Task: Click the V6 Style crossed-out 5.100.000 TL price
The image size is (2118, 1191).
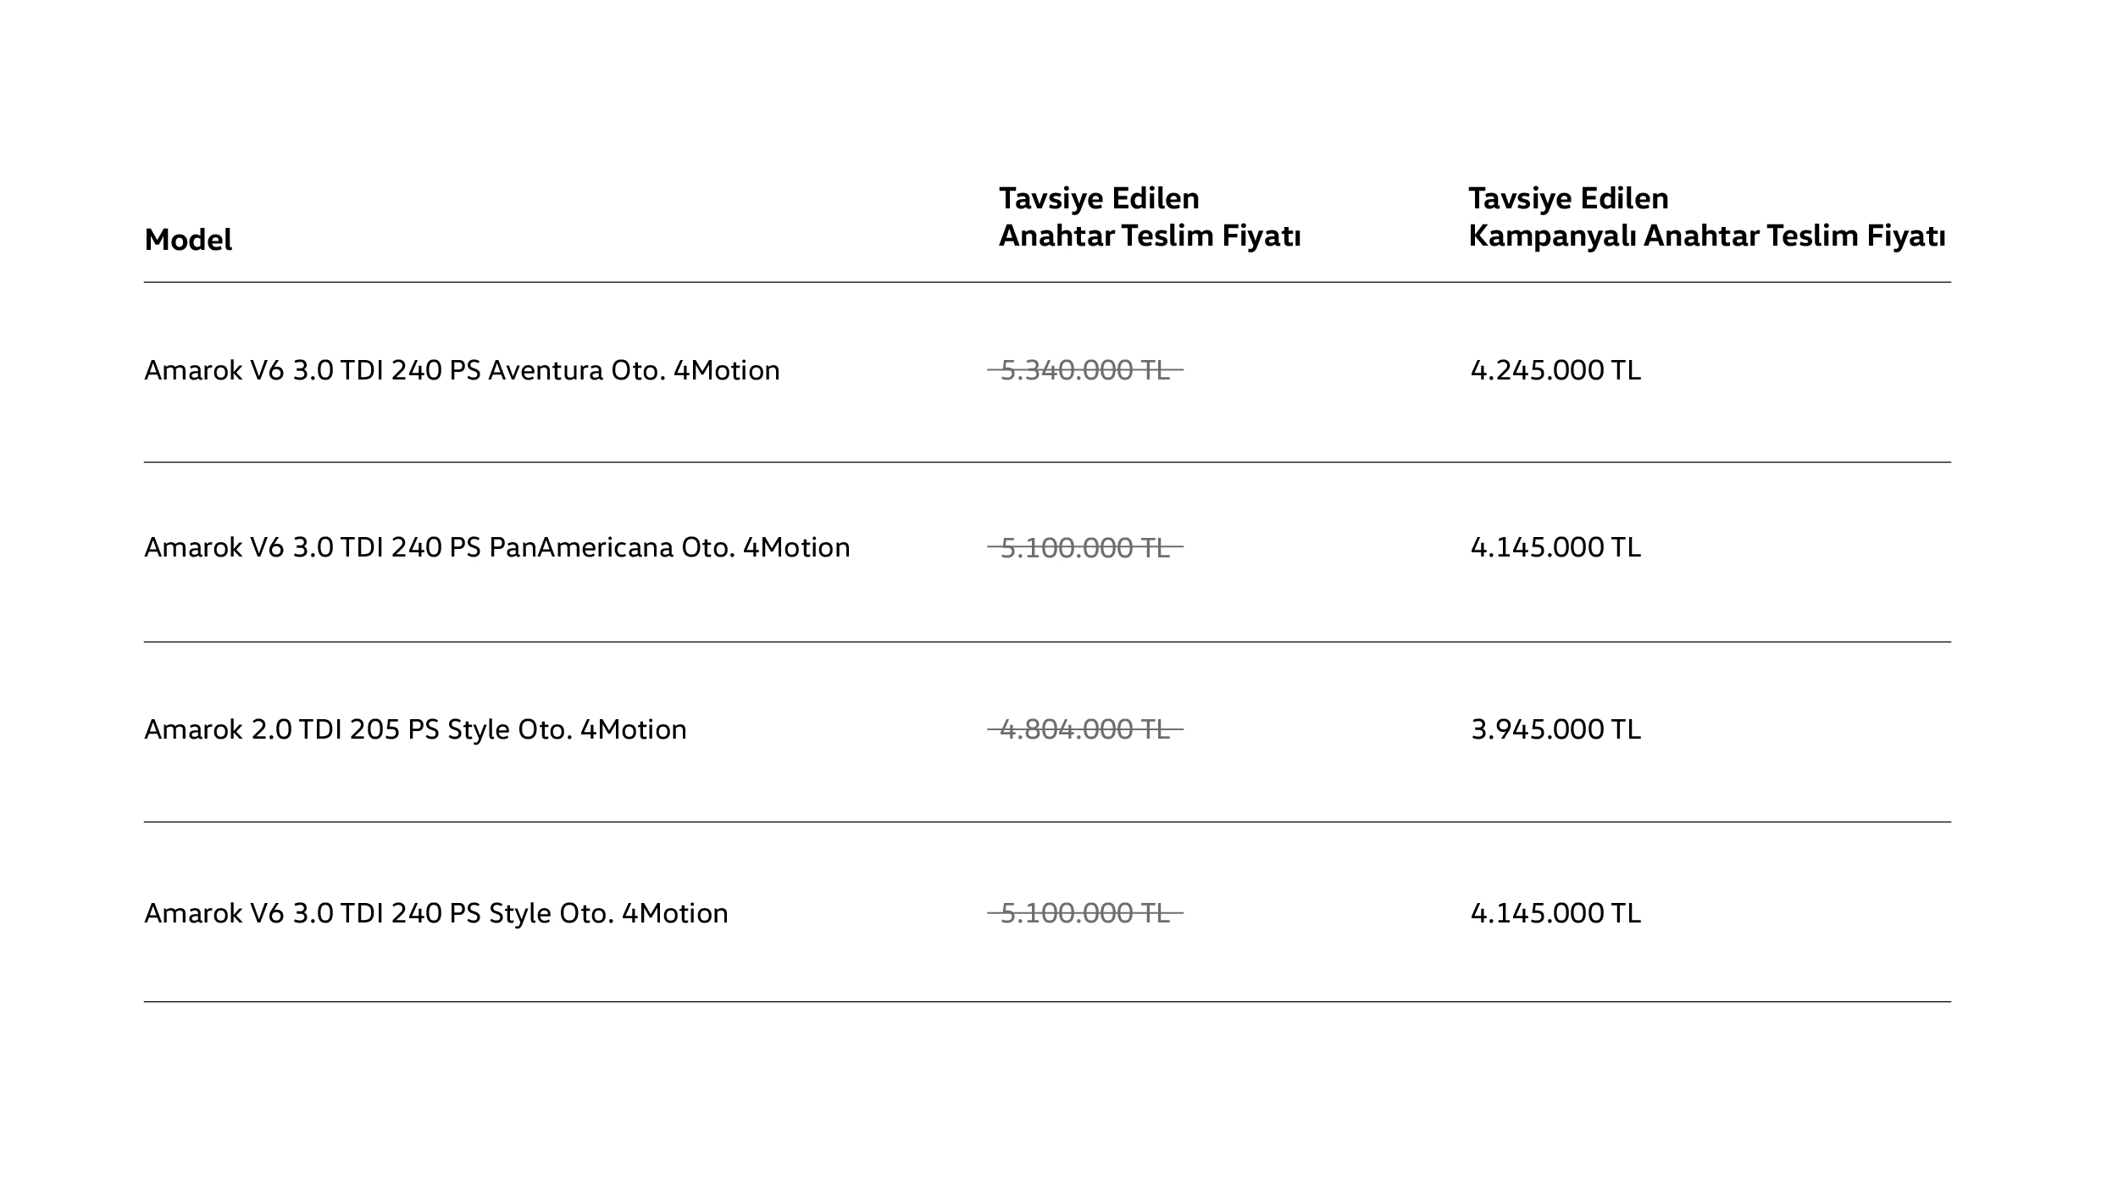Action: [1085, 913]
